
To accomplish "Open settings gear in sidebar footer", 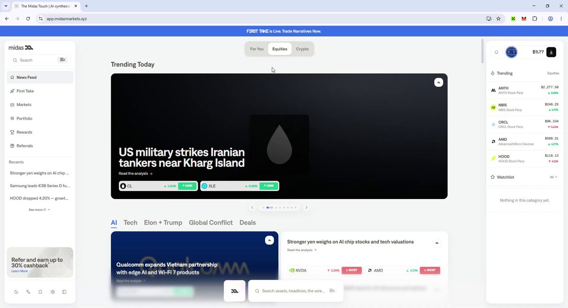I will click(x=53, y=292).
